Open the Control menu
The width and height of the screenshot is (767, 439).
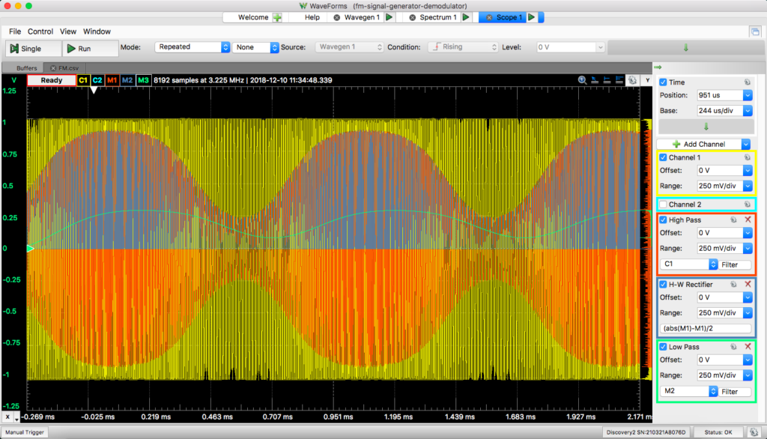click(x=40, y=31)
